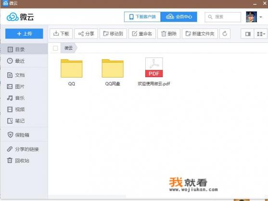Click the 重命名 rename toolbar button
The height and width of the screenshot is (201, 268).
[x=142, y=34]
